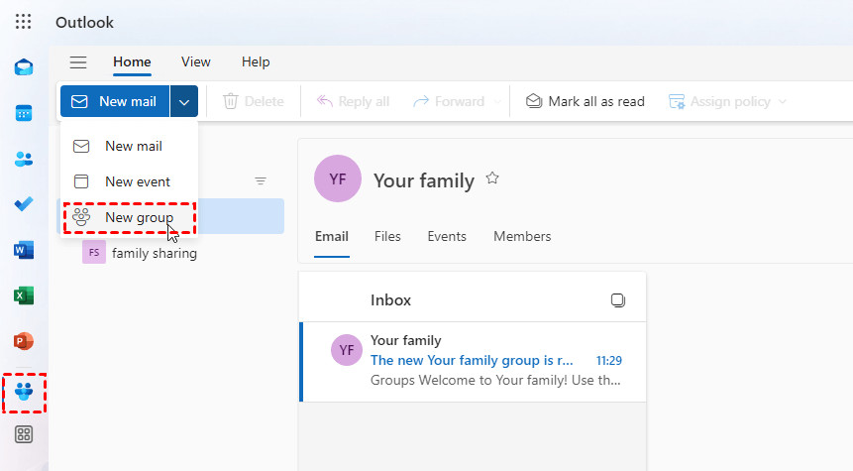Click the Assign policy button
853x471 pixels.
coord(719,101)
